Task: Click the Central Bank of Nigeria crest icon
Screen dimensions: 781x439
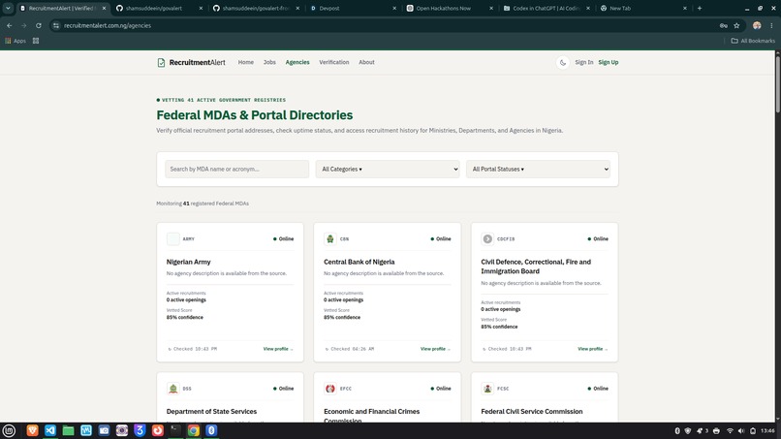Action: click(x=330, y=238)
